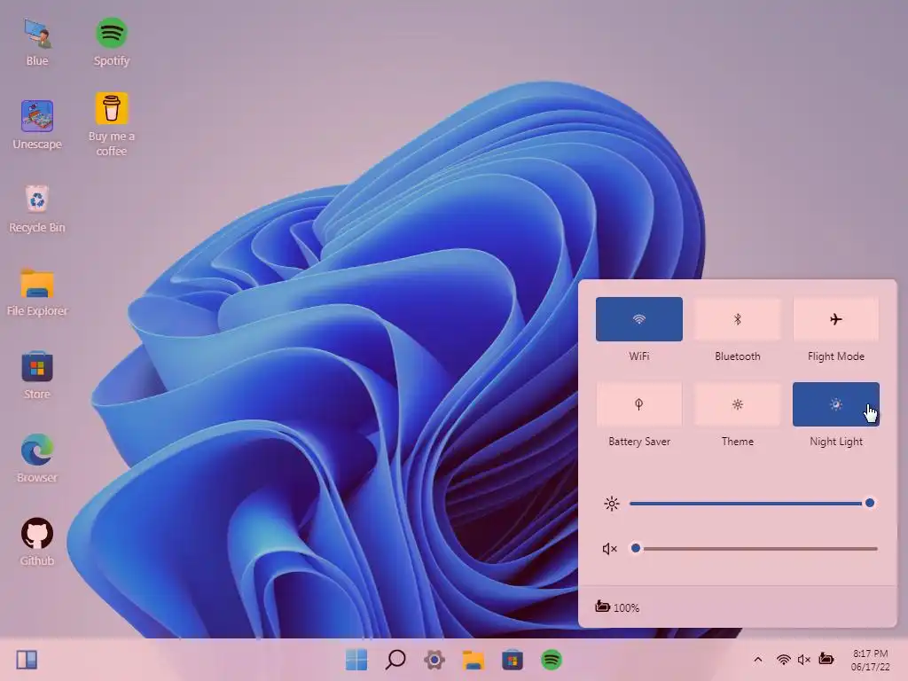
Task: Click the battery tray icon
Action: click(826, 659)
